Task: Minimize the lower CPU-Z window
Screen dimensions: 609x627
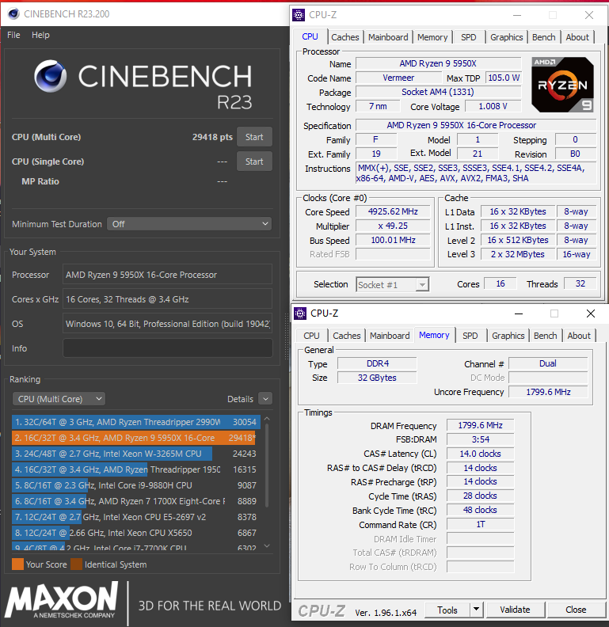Action: click(519, 313)
